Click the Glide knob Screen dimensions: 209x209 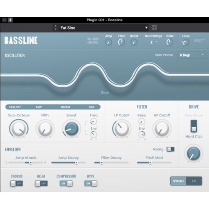click(x=170, y=42)
